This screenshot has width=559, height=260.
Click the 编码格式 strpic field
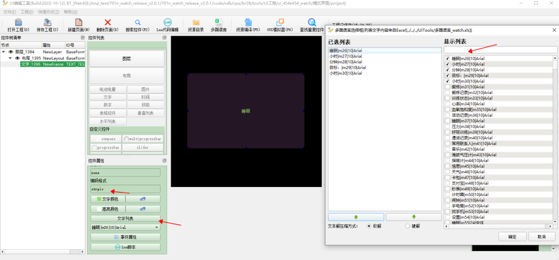point(126,189)
